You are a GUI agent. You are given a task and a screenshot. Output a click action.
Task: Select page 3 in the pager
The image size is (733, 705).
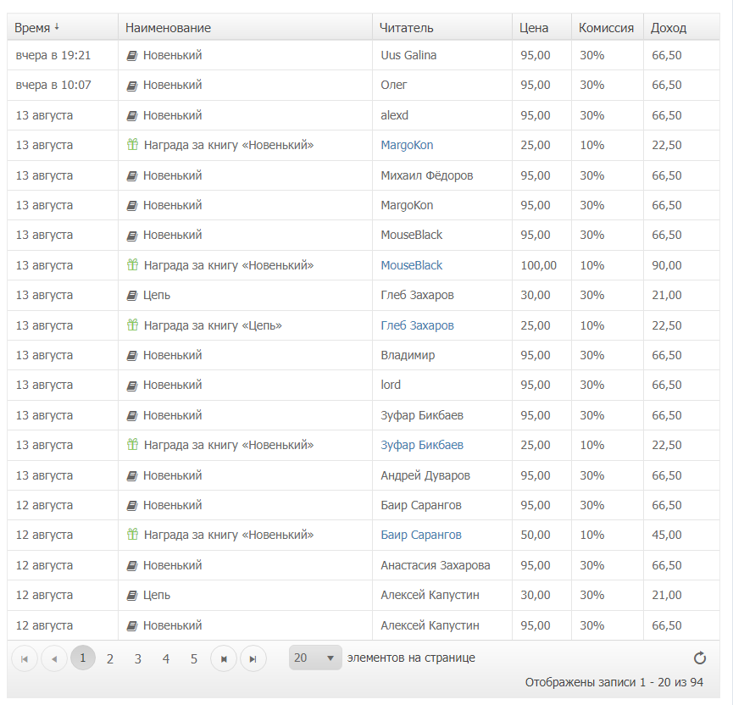[138, 658]
